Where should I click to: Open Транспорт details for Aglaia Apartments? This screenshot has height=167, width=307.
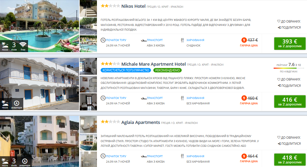(155, 156)
